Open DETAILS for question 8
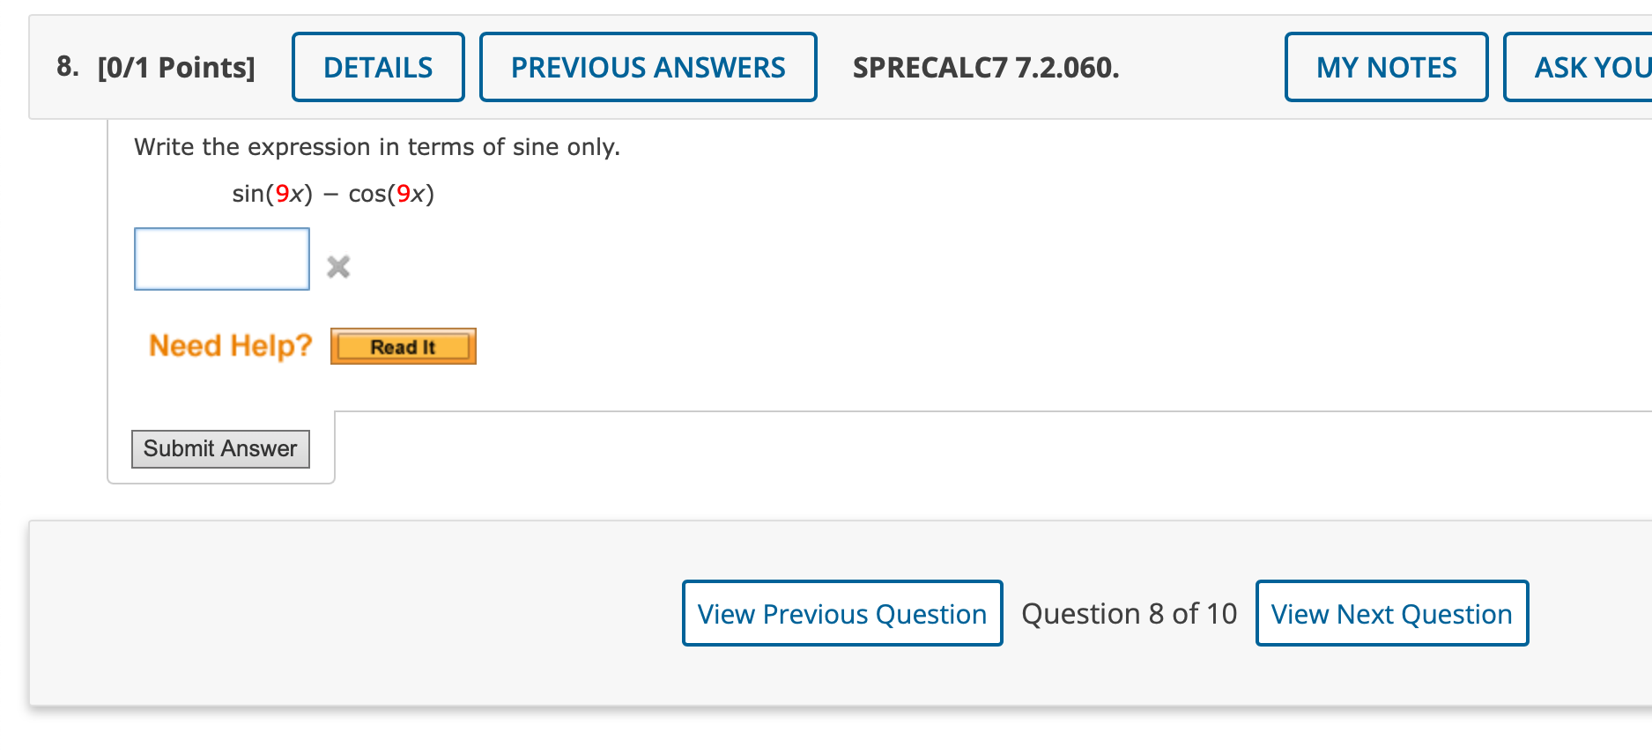 pyautogui.click(x=378, y=67)
